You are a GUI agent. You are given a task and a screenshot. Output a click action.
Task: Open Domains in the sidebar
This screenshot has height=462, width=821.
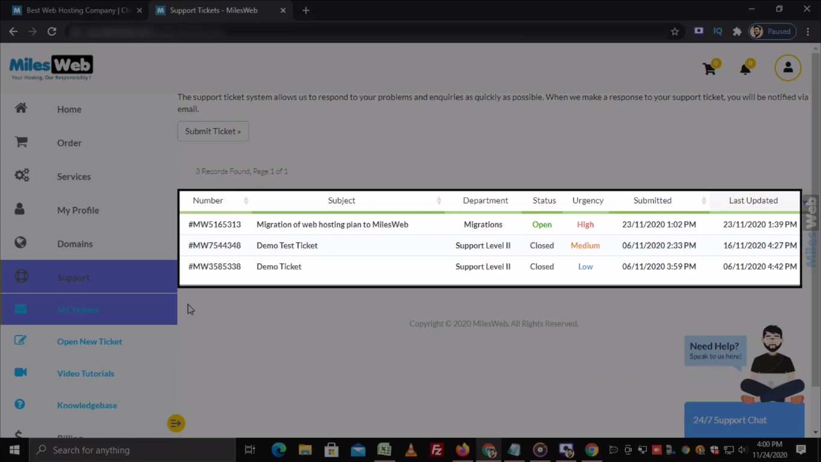(x=75, y=244)
